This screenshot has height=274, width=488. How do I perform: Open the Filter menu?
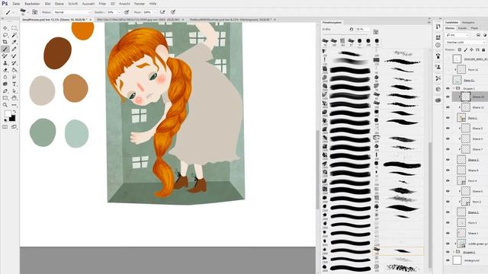(102, 4)
